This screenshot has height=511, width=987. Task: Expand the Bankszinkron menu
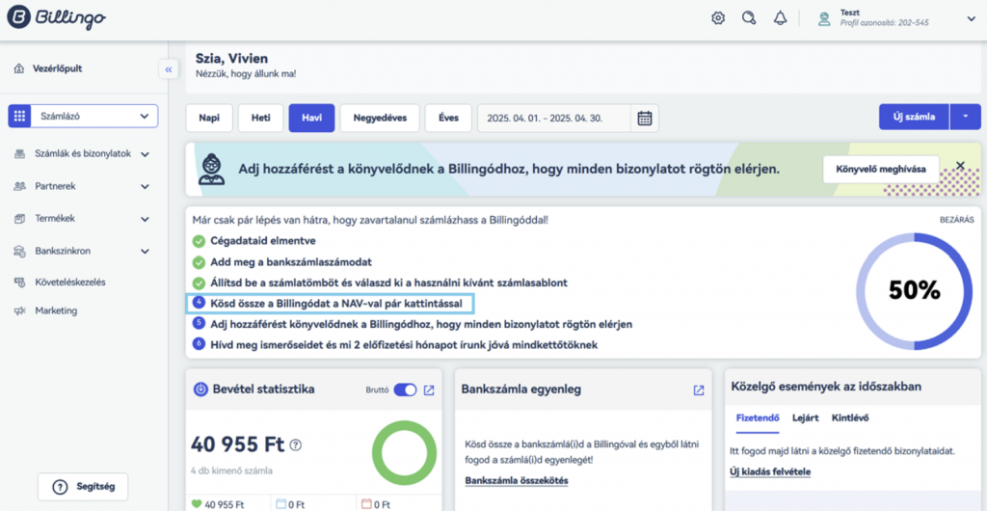tap(145, 252)
